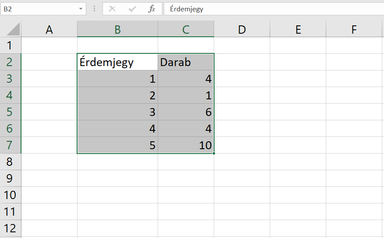Click the formula bar resize dots handle
Screen dimensions: 384x238
pyautogui.click(x=94, y=9)
